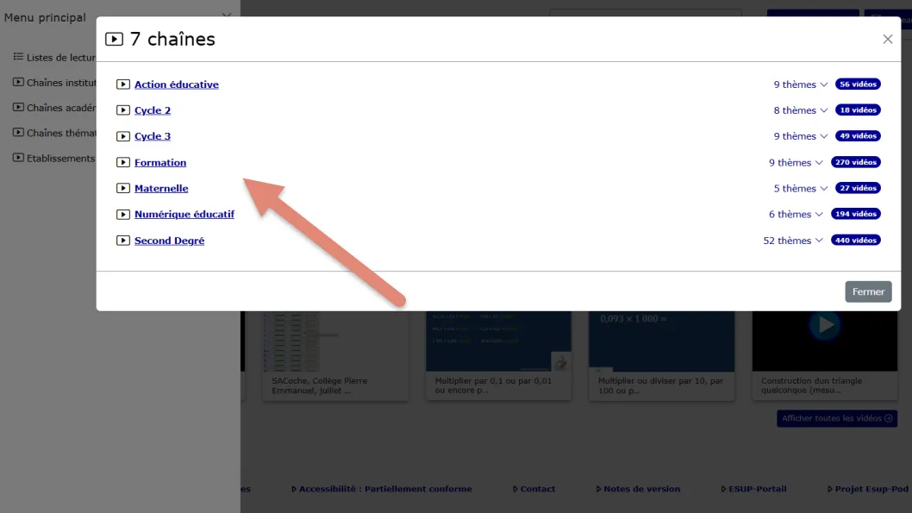Click play icon beside Cycle 2
This screenshot has width=912, height=513.
click(122, 110)
